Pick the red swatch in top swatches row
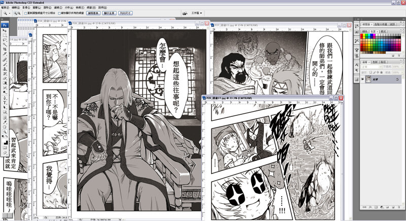 coord(361,35)
